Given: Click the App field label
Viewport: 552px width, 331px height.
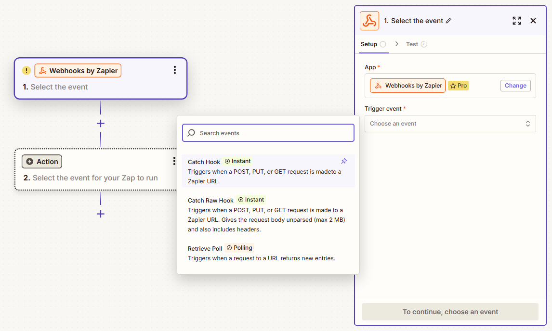Looking at the screenshot, I should tap(370, 67).
